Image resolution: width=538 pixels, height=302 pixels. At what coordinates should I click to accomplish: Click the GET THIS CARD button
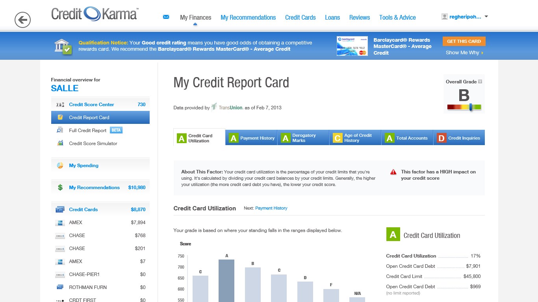pyautogui.click(x=464, y=41)
